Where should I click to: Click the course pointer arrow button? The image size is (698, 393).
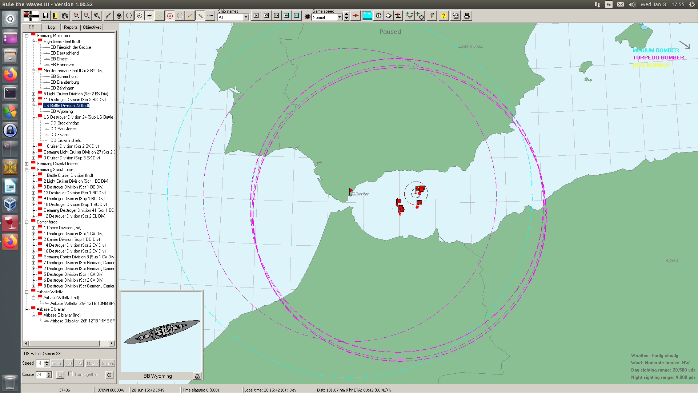click(60, 375)
